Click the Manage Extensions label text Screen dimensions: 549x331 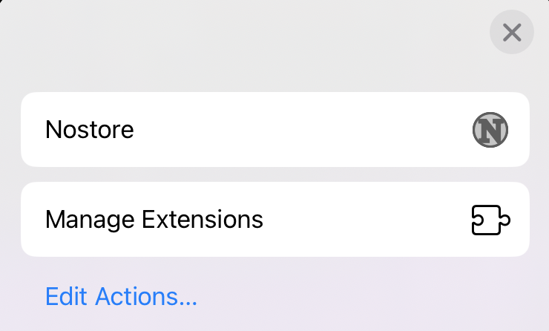tap(154, 220)
